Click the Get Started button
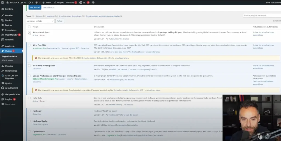 point(35,7)
